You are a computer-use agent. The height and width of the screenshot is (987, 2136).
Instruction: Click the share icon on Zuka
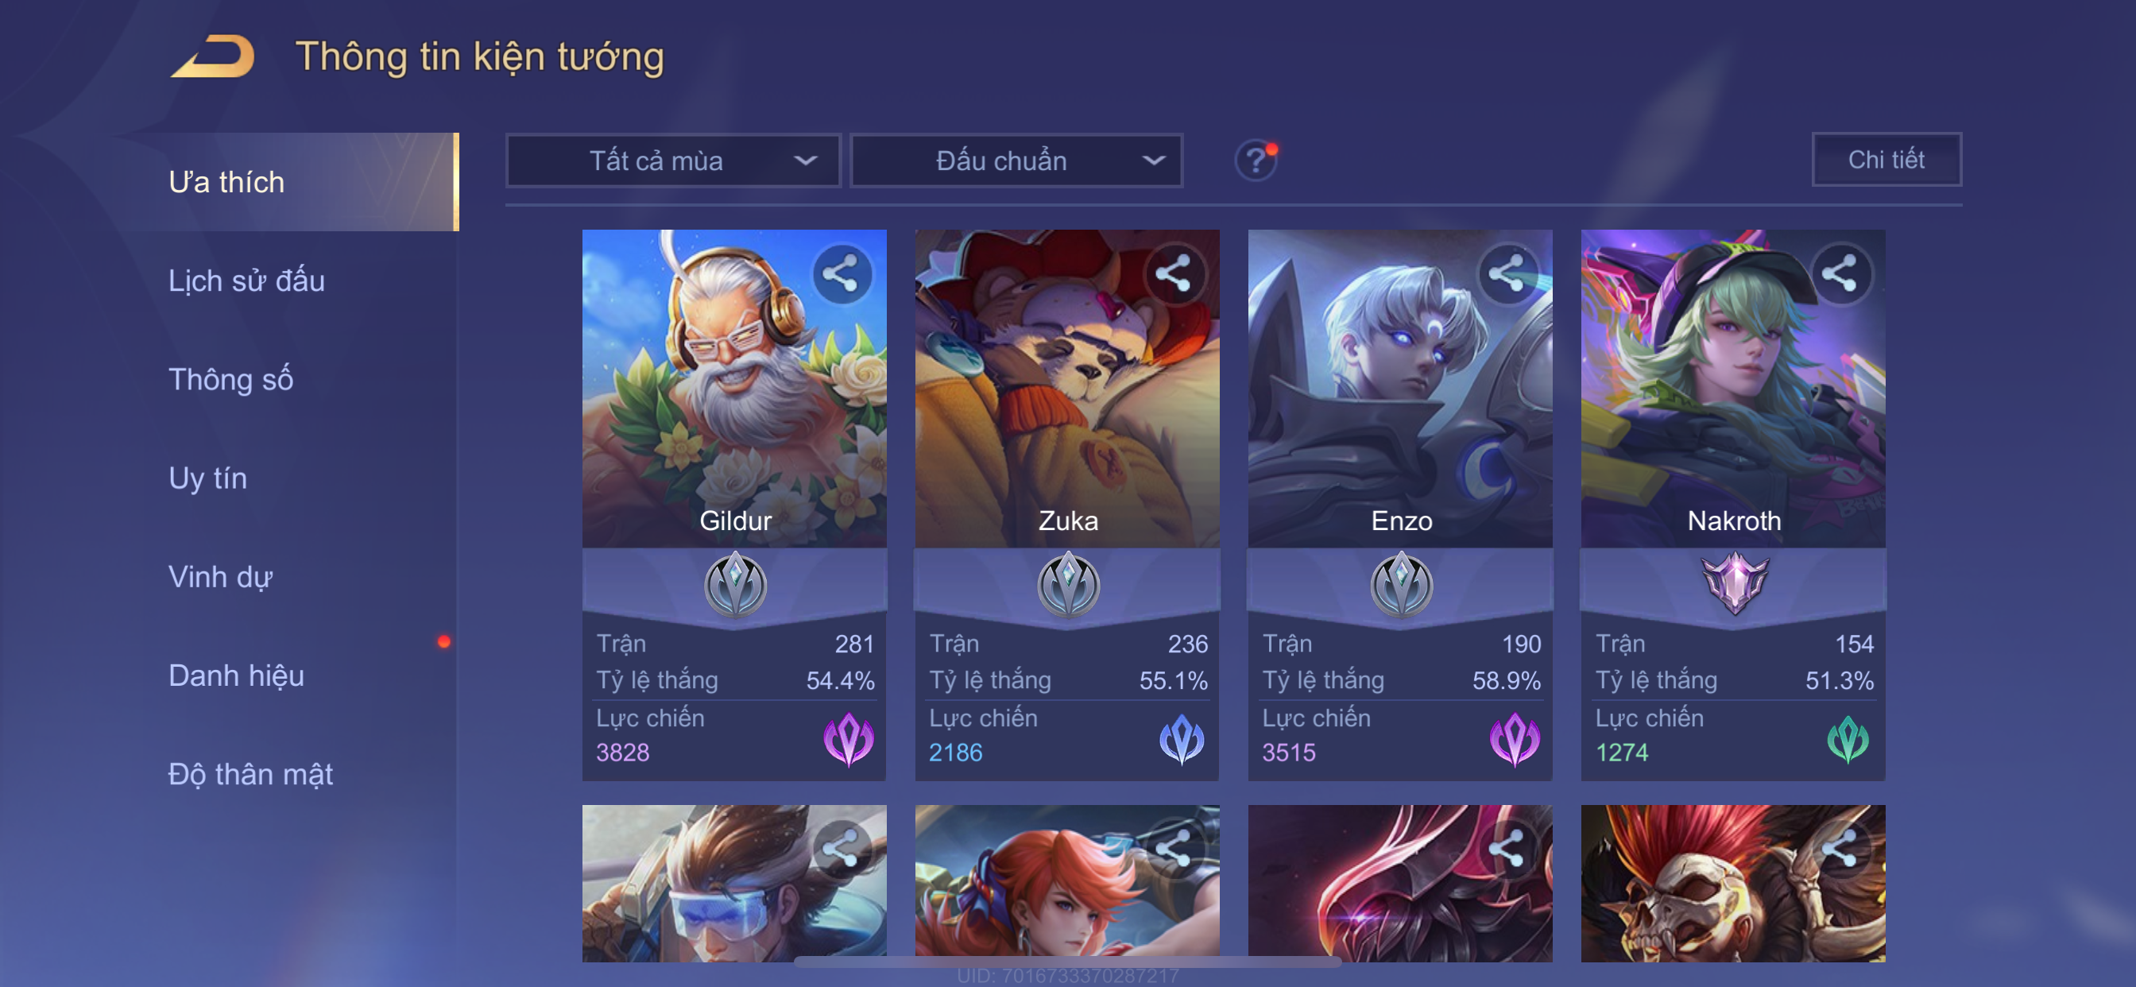point(1174,273)
